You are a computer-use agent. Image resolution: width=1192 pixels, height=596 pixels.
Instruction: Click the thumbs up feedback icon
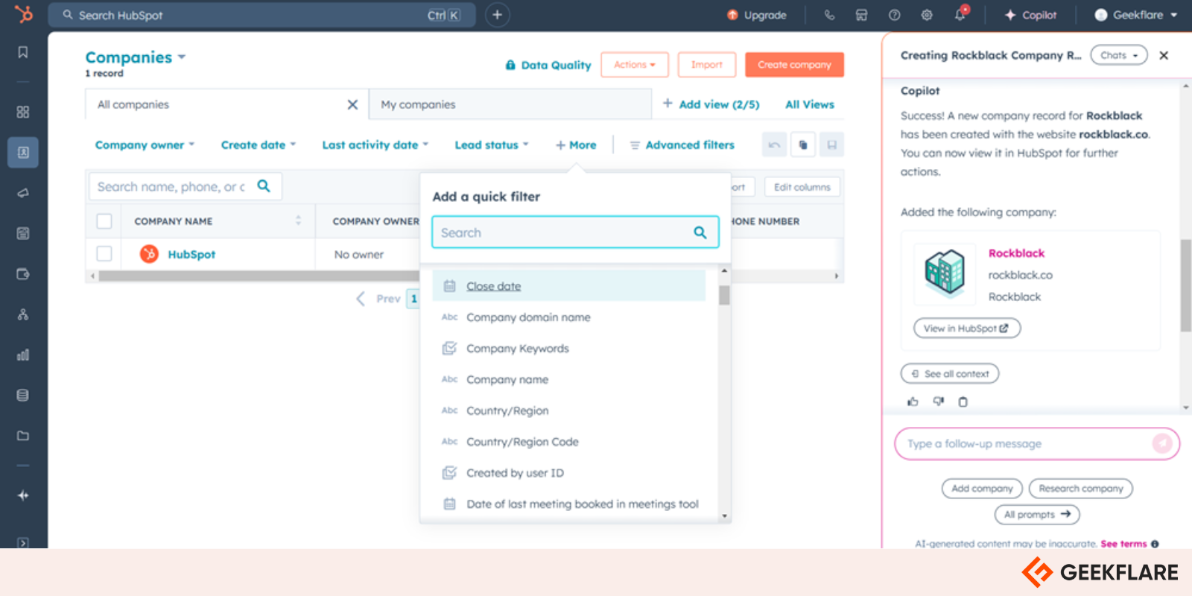coord(913,402)
